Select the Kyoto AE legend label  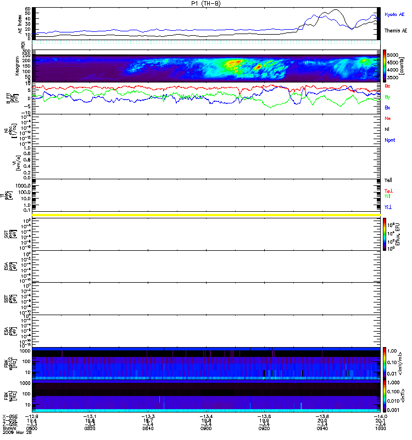(394, 14)
